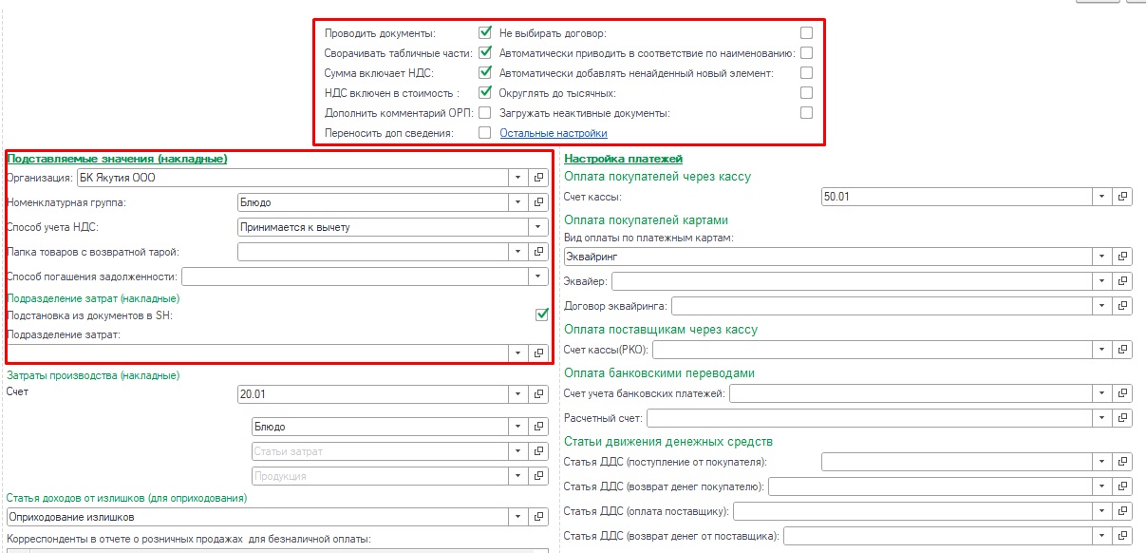Uncheck the Проводить документы checkbox
Image resolution: width=1146 pixels, height=553 pixels.
[x=485, y=33]
